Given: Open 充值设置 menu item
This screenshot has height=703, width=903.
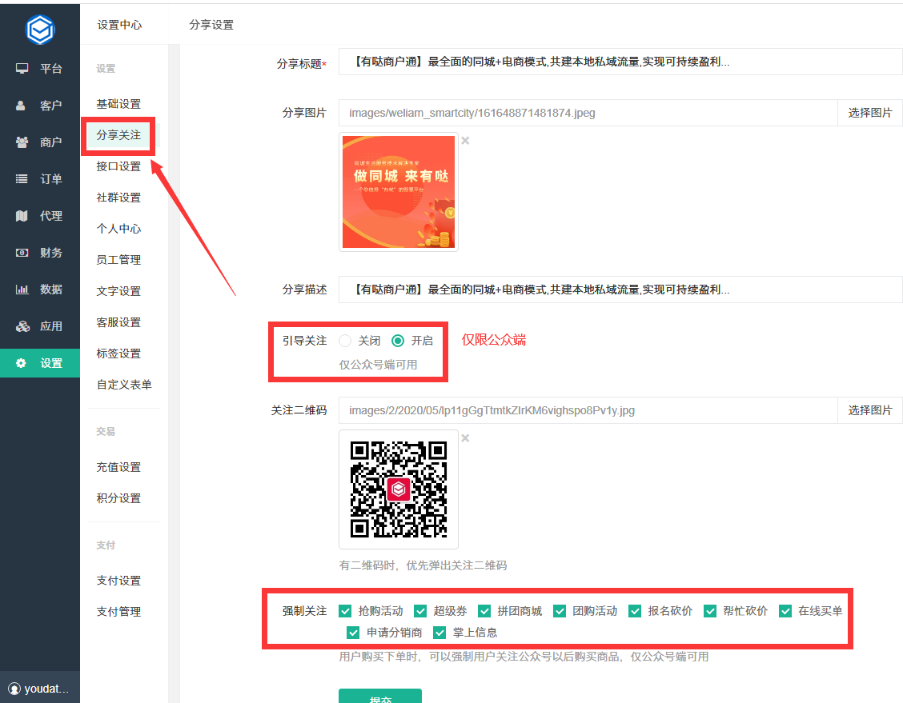Looking at the screenshot, I should point(118,467).
